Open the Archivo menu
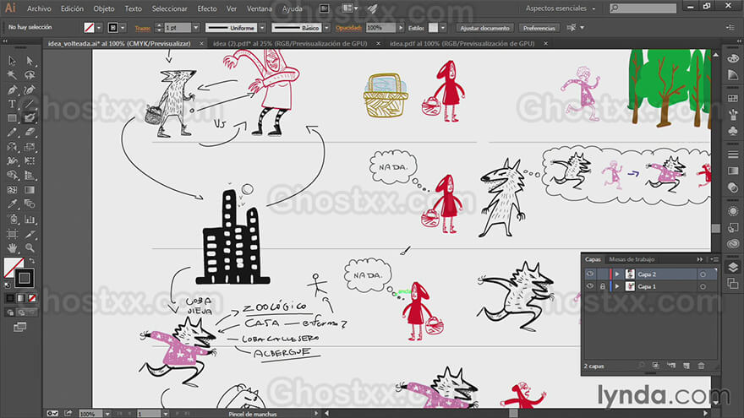The width and height of the screenshot is (744, 418). click(39, 8)
